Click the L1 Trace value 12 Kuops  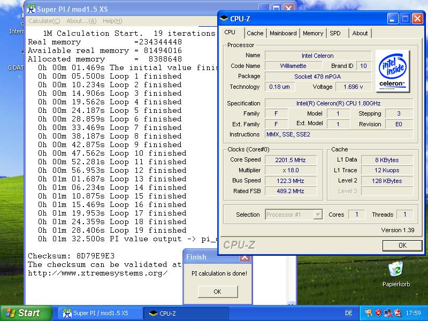point(387,170)
